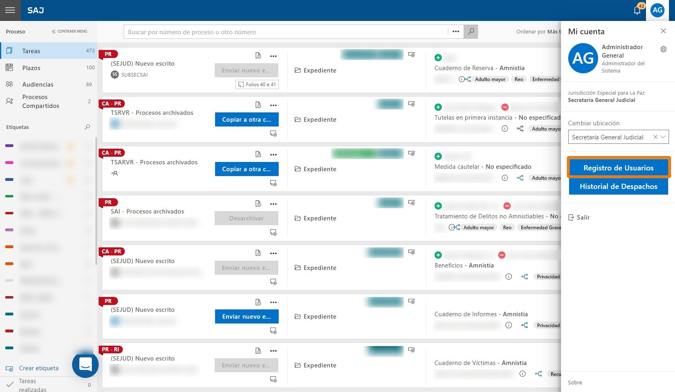This screenshot has height=392, width=675.
Task: Click the AG user avatar in header
Action: coord(657,10)
